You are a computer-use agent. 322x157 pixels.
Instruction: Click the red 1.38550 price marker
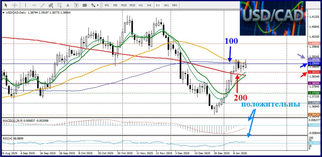313,72
